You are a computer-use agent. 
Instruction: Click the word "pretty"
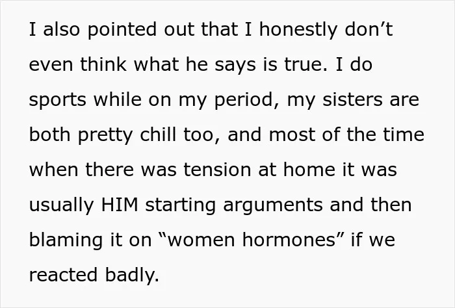[105, 136]
